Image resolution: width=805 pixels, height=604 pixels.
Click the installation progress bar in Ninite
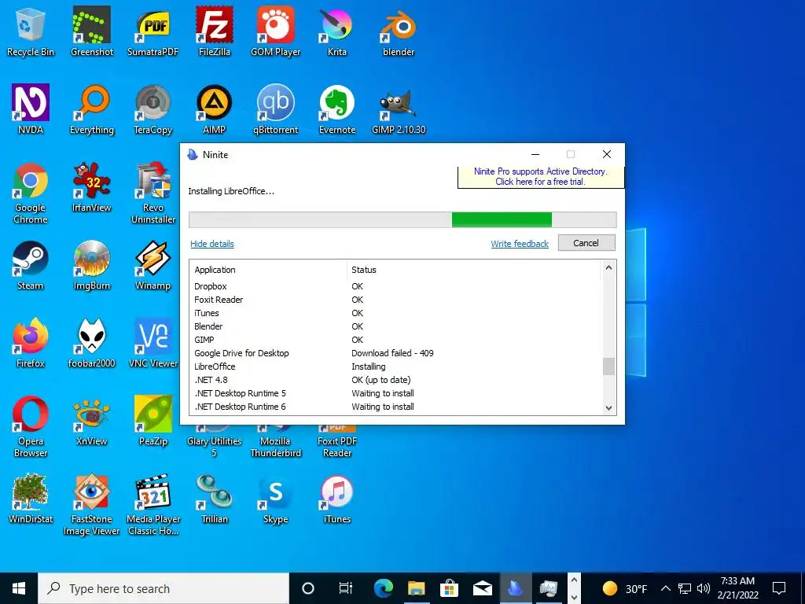pos(402,220)
